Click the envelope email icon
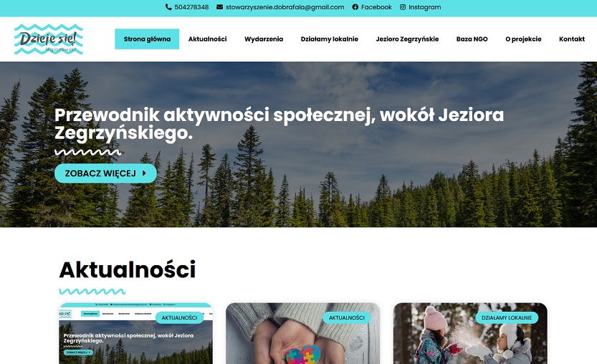 (x=220, y=7)
